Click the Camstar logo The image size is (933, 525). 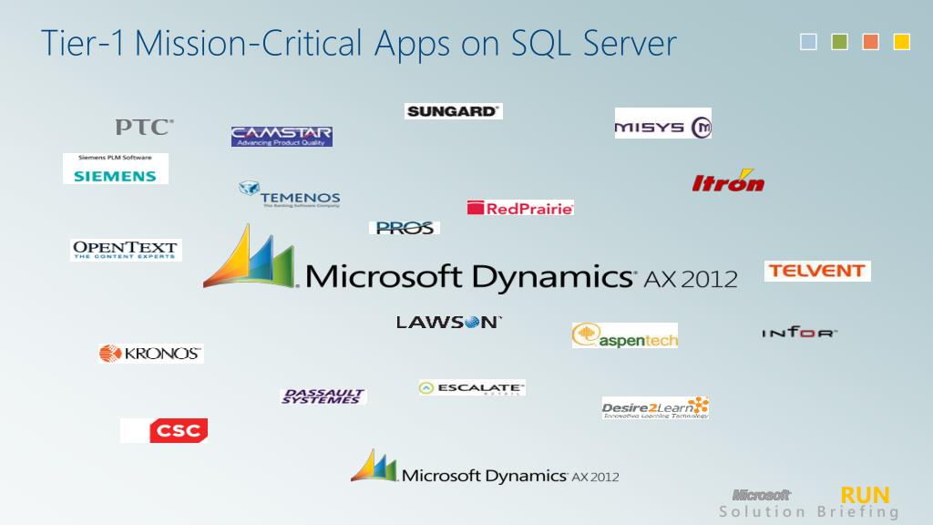click(282, 137)
